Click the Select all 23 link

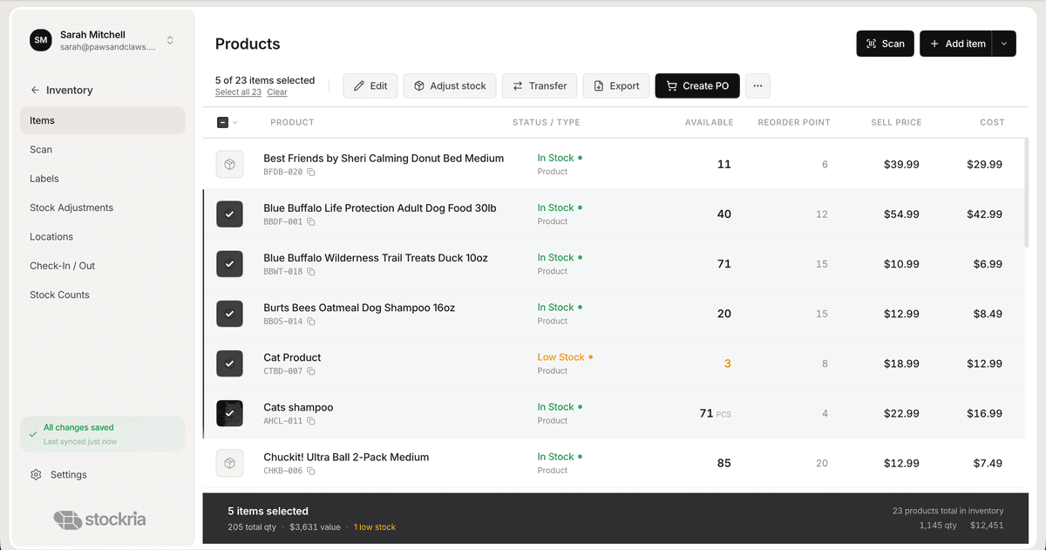237,92
